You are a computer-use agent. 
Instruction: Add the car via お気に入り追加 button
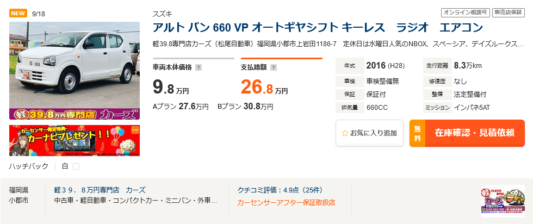pyautogui.click(x=369, y=133)
